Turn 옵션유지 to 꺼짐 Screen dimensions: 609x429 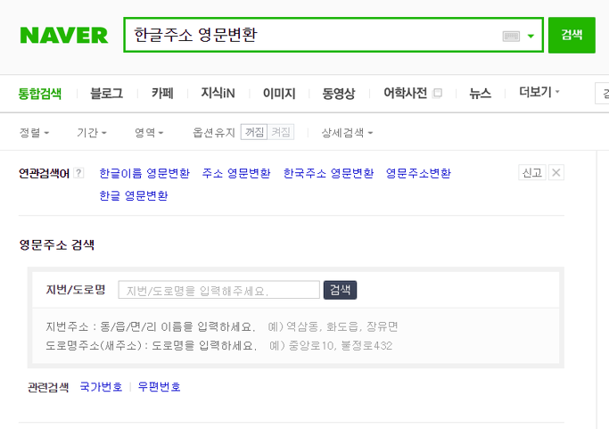click(254, 132)
